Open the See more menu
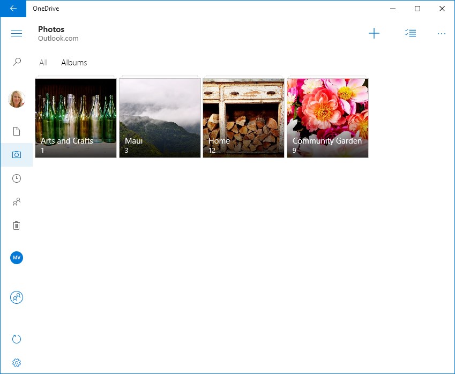The height and width of the screenshot is (374, 455). 442,33
